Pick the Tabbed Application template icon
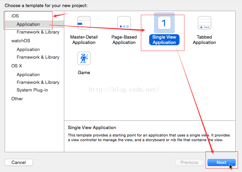 204,23
